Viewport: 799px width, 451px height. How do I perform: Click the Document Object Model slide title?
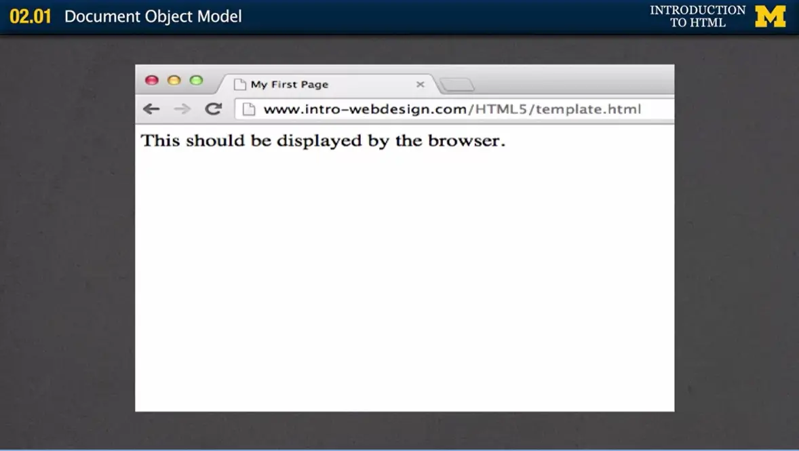pyautogui.click(x=153, y=16)
